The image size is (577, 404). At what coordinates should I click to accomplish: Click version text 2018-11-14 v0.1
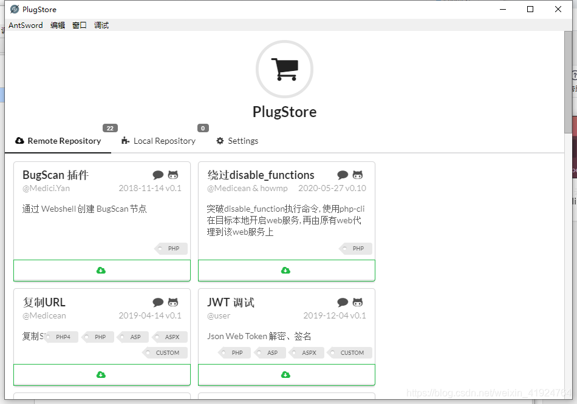150,188
